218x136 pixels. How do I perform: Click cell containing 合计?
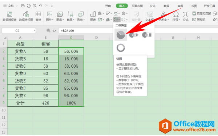(20, 103)
